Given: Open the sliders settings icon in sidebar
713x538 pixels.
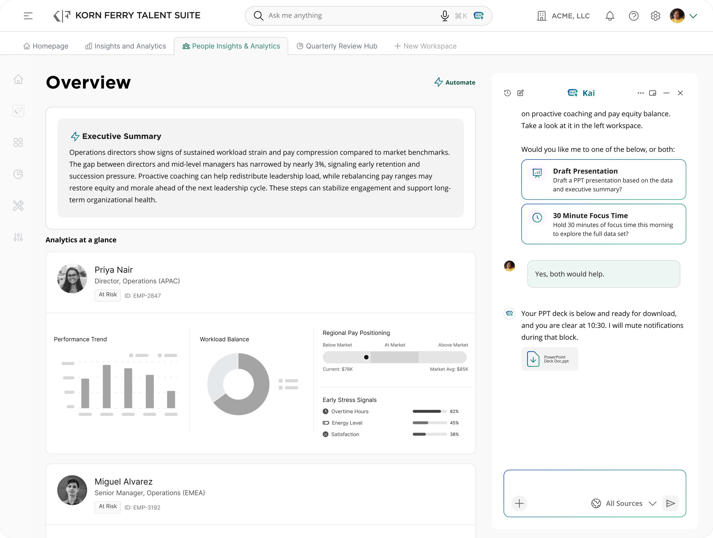Looking at the screenshot, I should click(x=18, y=237).
